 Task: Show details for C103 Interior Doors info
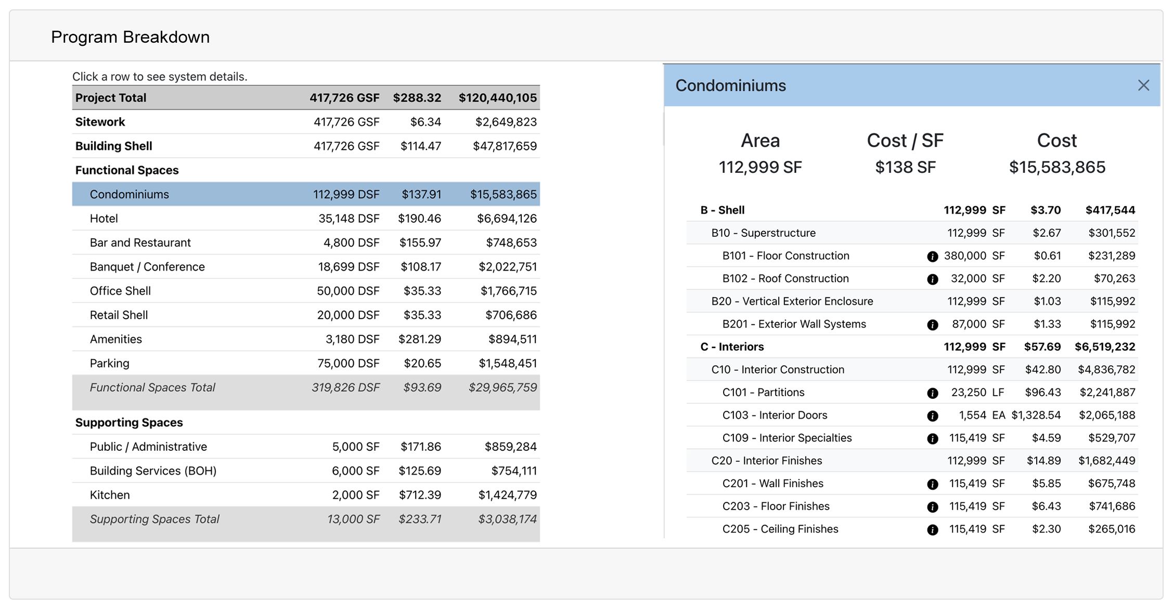[x=933, y=415]
